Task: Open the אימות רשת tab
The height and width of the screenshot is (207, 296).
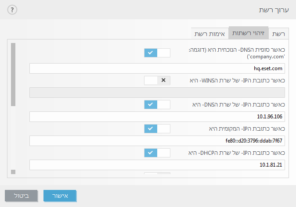Action: [209, 34]
